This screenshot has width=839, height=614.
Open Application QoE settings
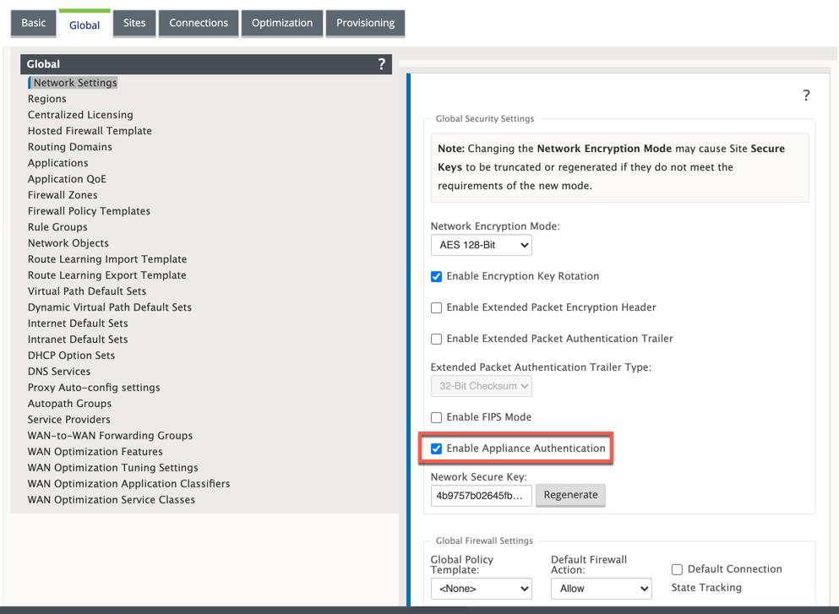coord(67,179)
